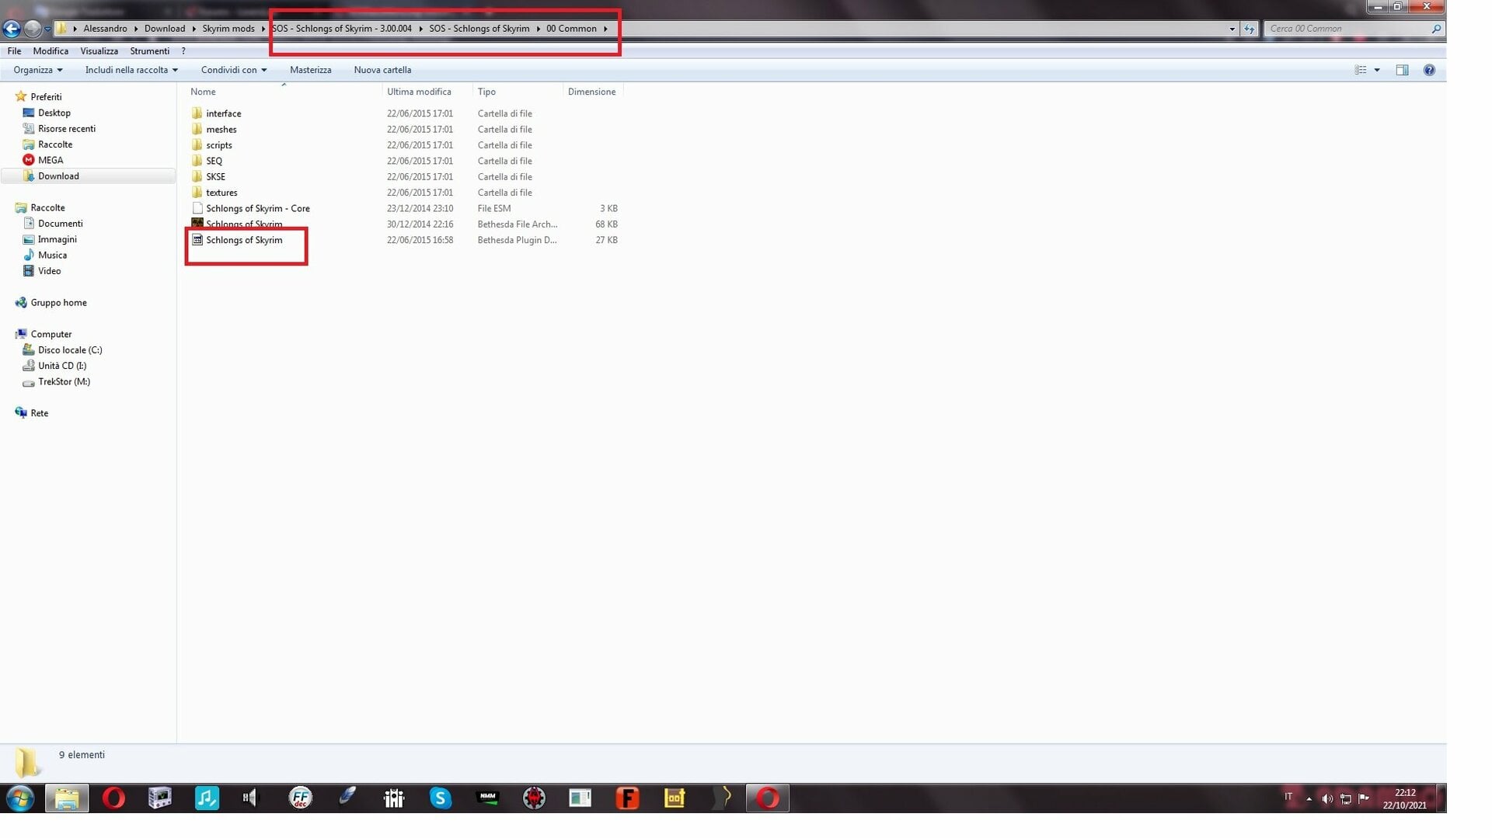Select MEGA in the favorites list

(x=50, y=161)
